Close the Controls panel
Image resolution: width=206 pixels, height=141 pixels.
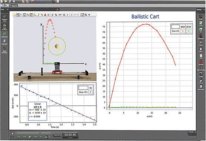click(195, 132)
